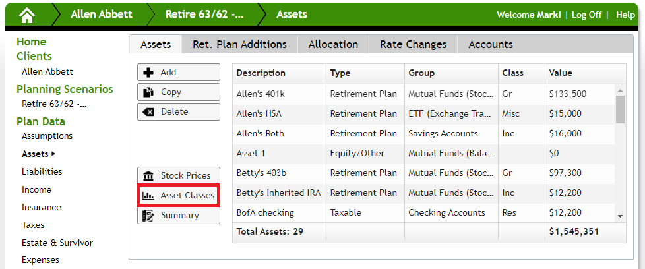Open Liabilities in the sidebar

[42, 171]
